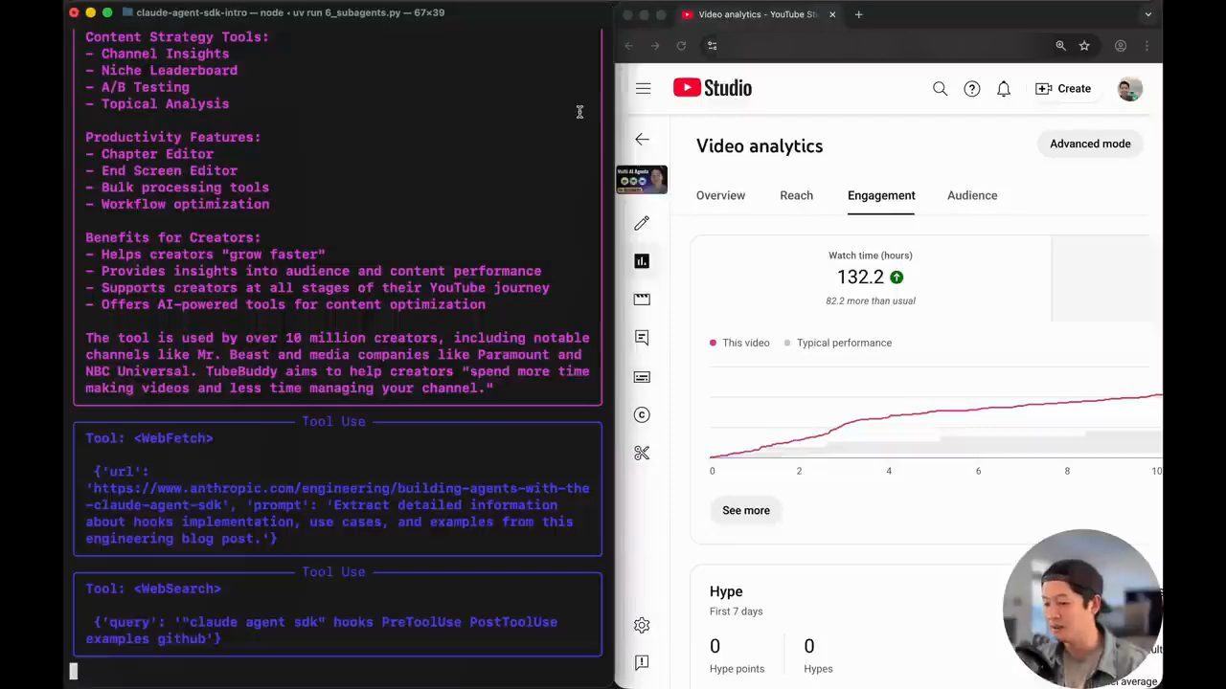
Task: Click the Send feedback icon
Action: coord(642,662)
